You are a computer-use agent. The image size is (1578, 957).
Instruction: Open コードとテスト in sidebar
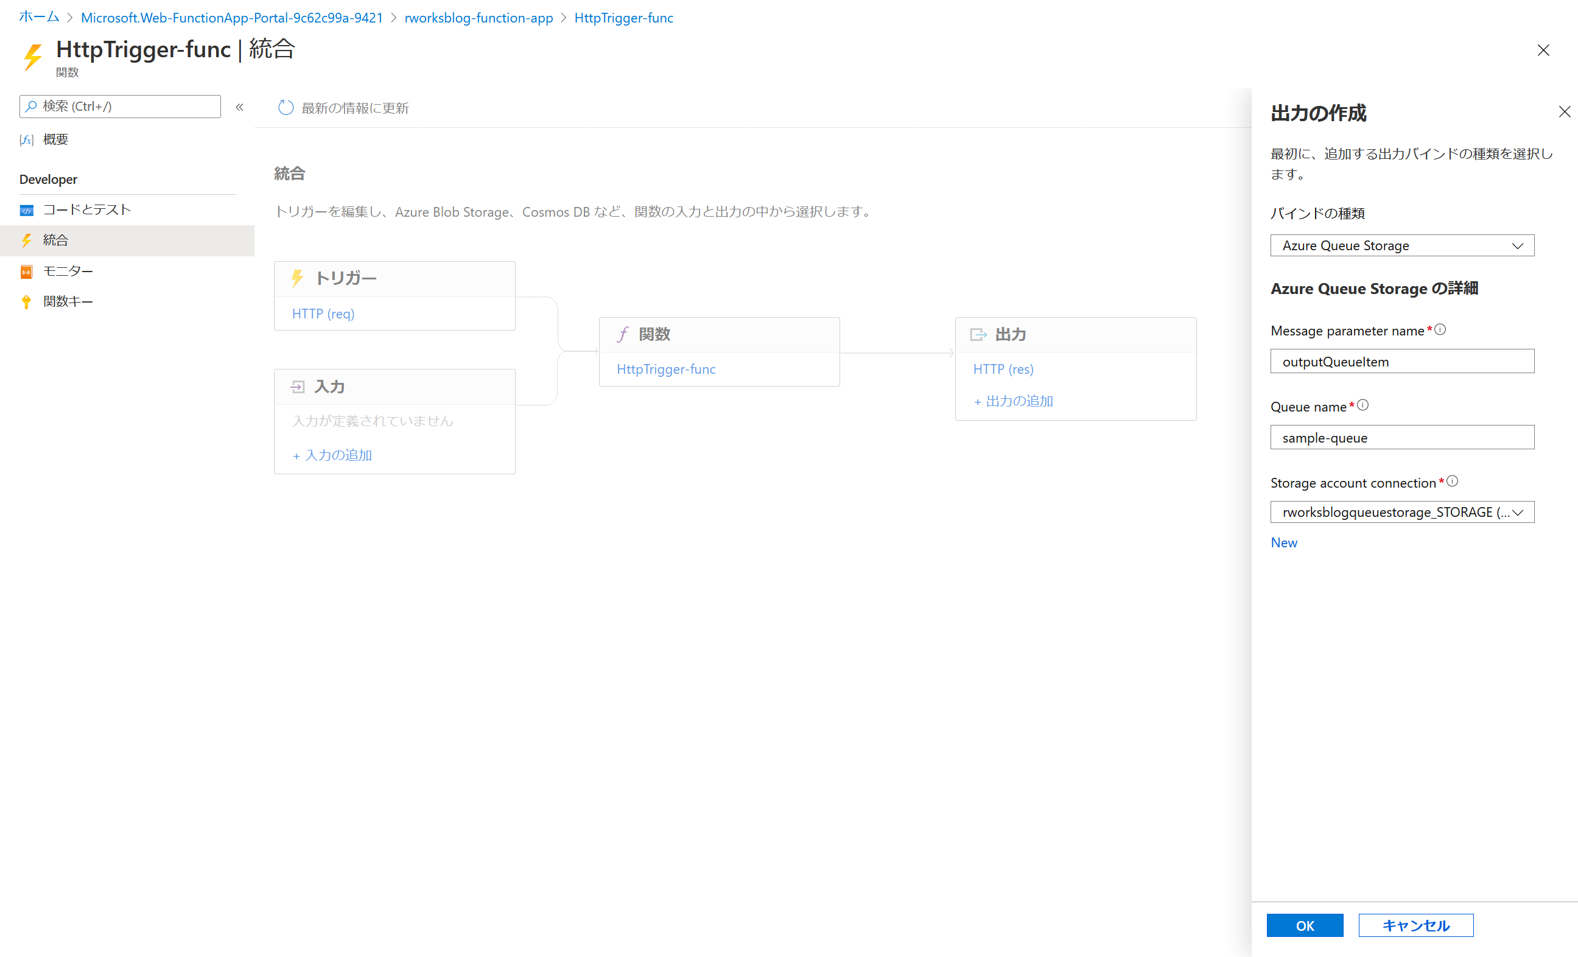(86, 209)
